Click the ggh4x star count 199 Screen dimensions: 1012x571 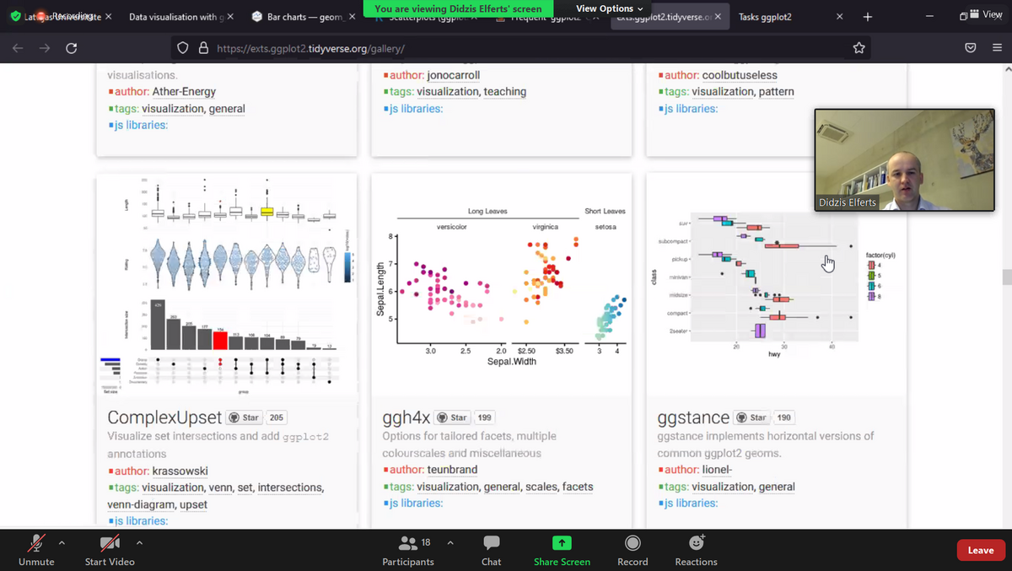click(485, 417)
